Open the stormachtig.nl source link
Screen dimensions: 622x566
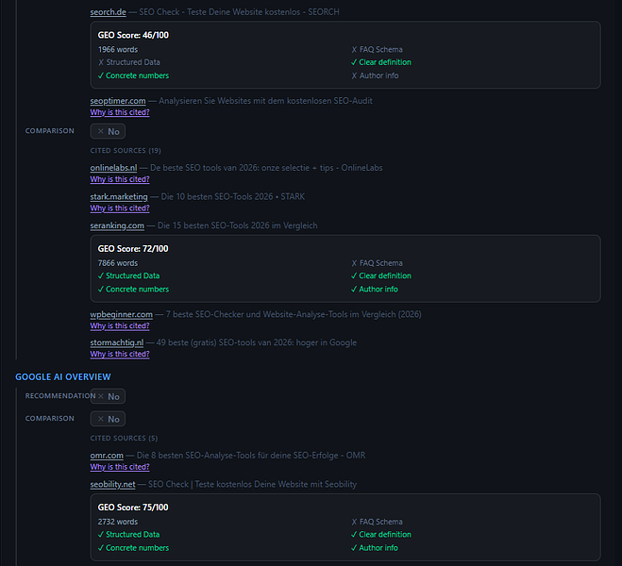coord(117,342)
